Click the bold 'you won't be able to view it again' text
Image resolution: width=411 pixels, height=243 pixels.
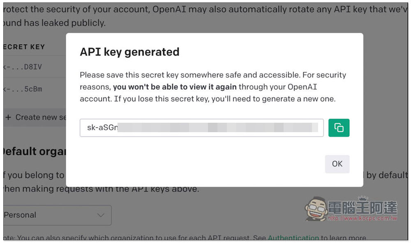coord(175,87)
